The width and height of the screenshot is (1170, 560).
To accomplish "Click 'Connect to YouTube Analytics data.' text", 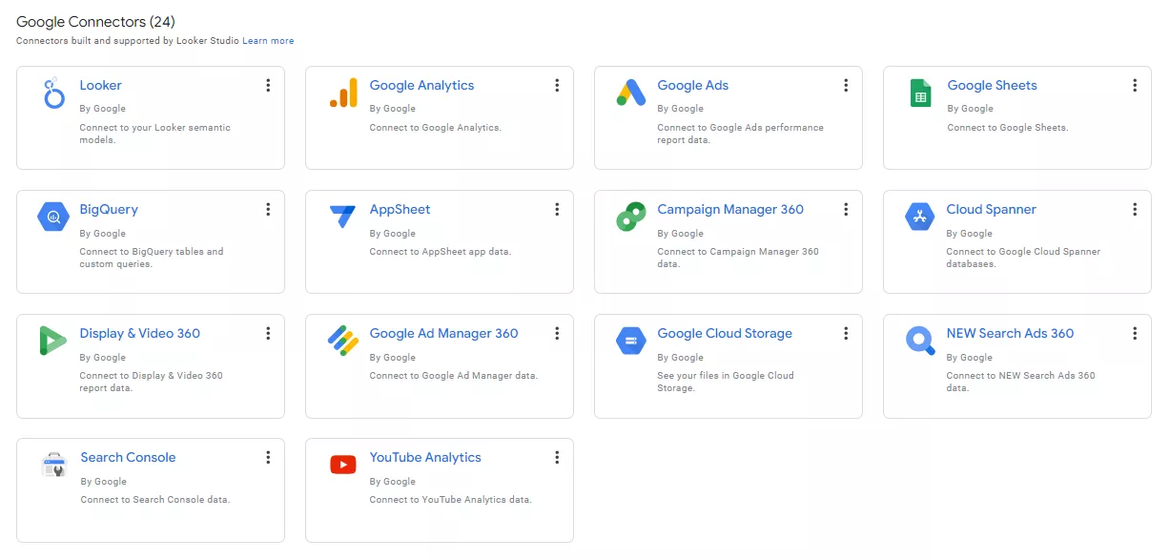I will pos(450,500).
